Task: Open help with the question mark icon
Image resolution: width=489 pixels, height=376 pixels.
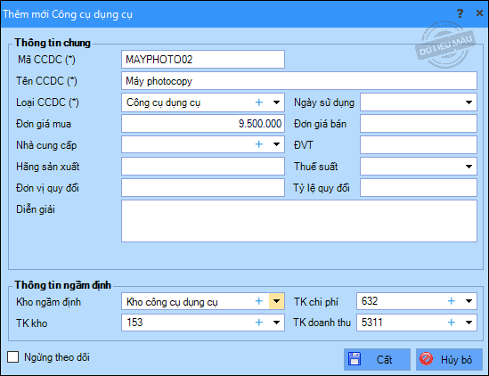Action: (x=460, y=13)
